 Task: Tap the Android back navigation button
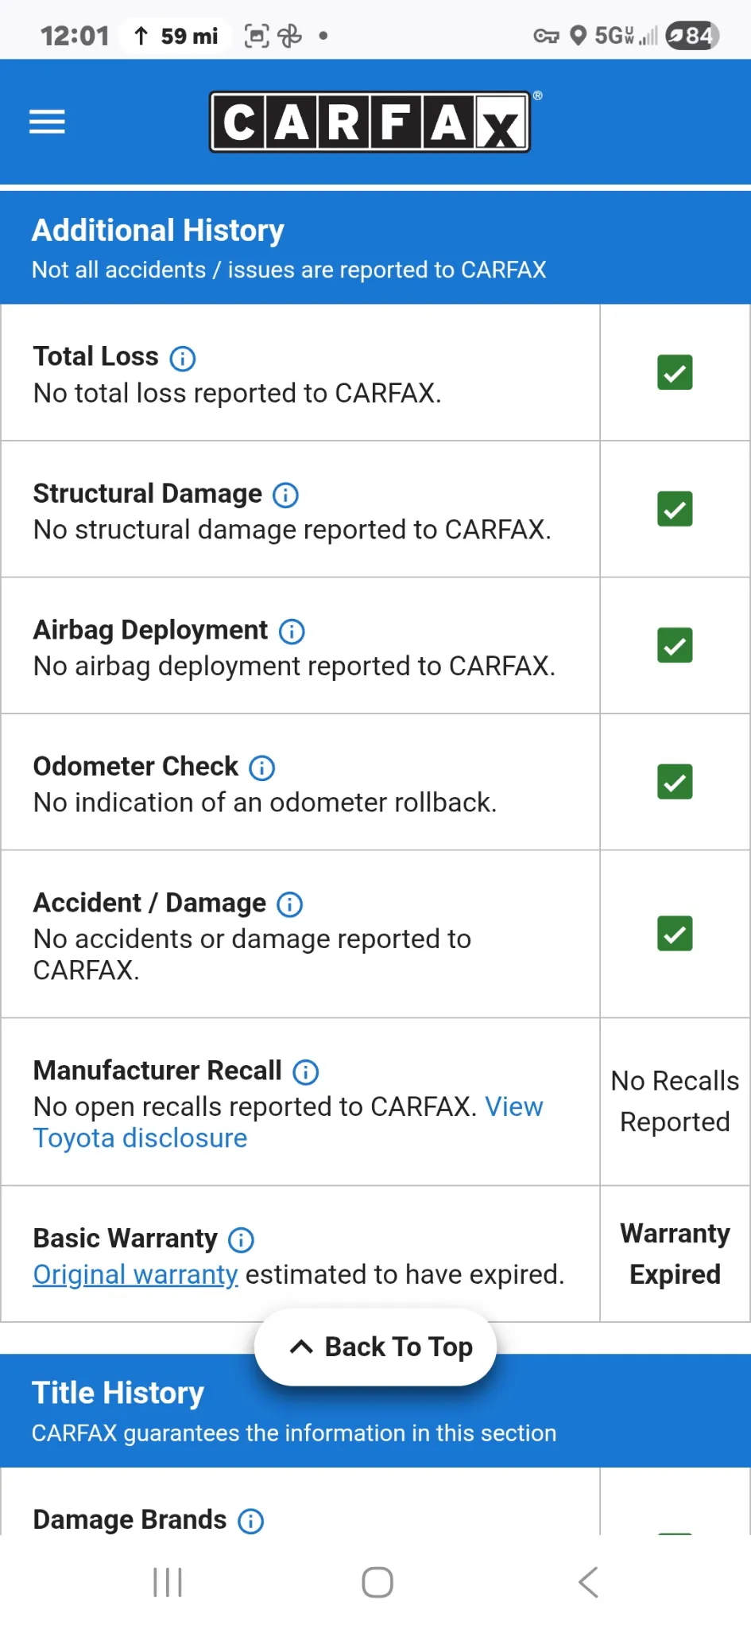pyautogui.click(x=588, y=1582)
